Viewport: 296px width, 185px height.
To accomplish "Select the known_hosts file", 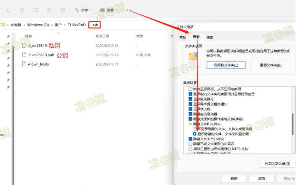I will point(38,64).
